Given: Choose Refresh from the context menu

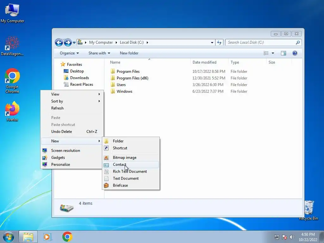Looking at the screenshot, I should 72,108.
